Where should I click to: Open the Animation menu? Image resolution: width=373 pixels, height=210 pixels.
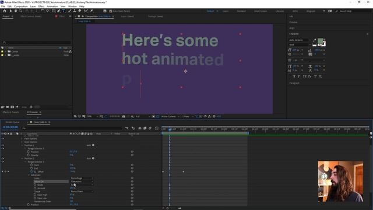[x=52, y=6]
